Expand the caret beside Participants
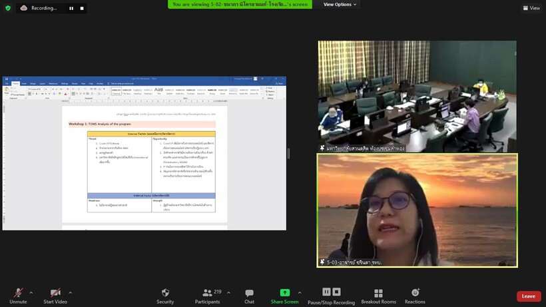 click(x=228, y=293)
